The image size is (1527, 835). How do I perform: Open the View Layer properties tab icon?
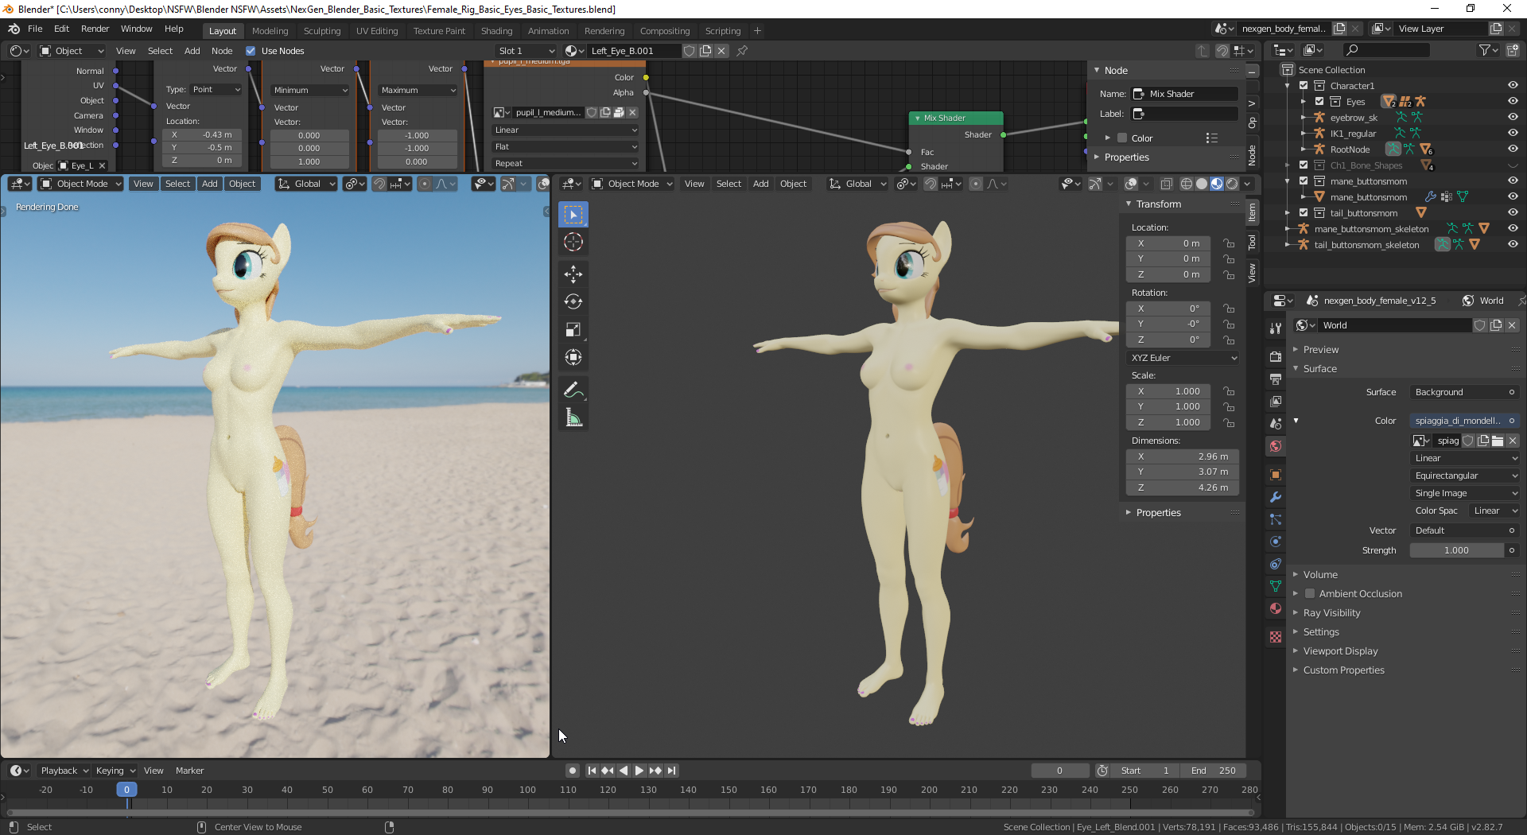[1276, 402]
